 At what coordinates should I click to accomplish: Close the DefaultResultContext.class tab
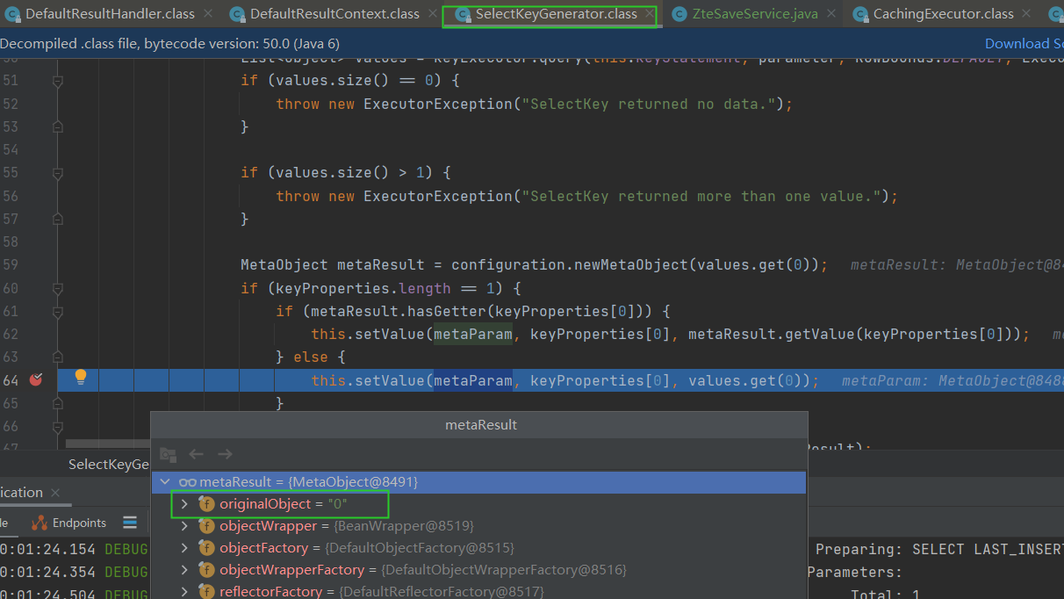pos(433,14)
